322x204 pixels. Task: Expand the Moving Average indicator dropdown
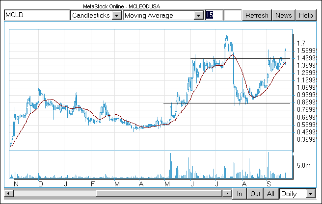point(199,15)
